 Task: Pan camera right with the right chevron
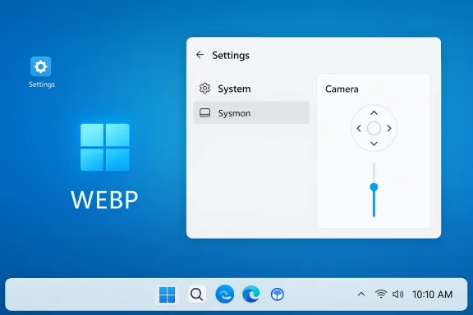[389, 129]
